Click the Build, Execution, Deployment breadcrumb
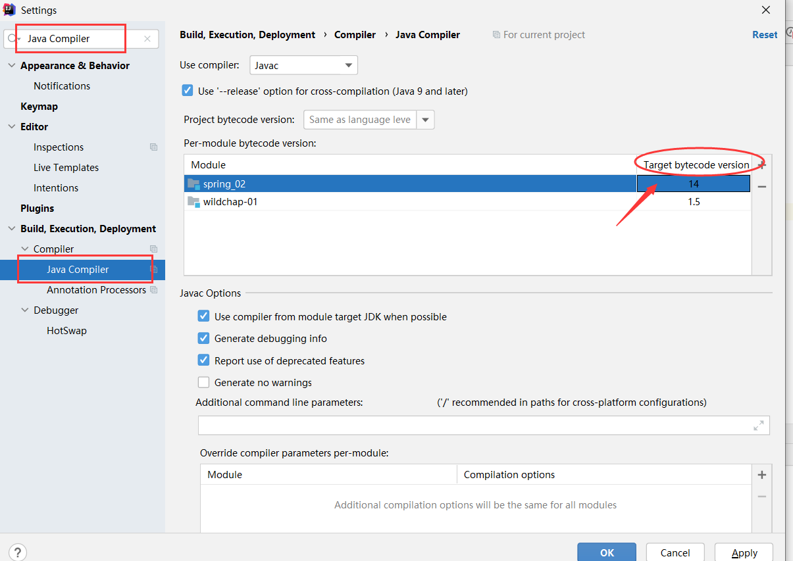The height and width of the screenshot is (561, 793). (x=247, y=35)
